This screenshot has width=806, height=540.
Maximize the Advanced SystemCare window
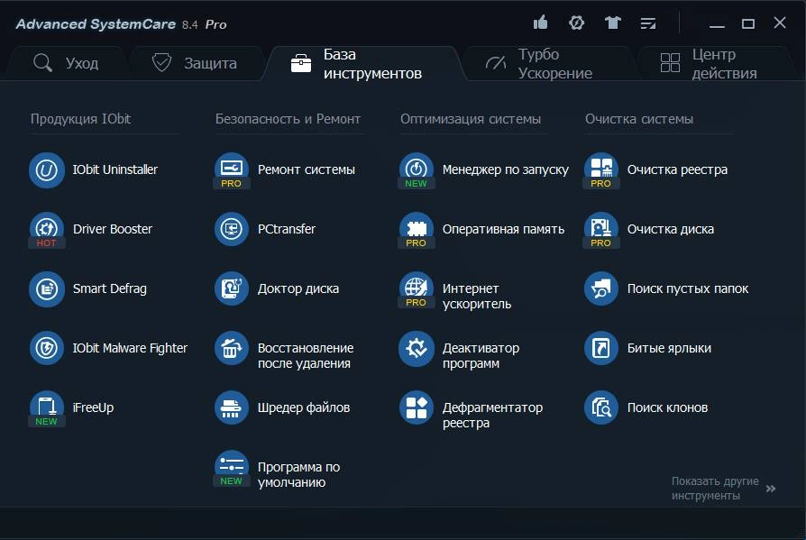748,23
